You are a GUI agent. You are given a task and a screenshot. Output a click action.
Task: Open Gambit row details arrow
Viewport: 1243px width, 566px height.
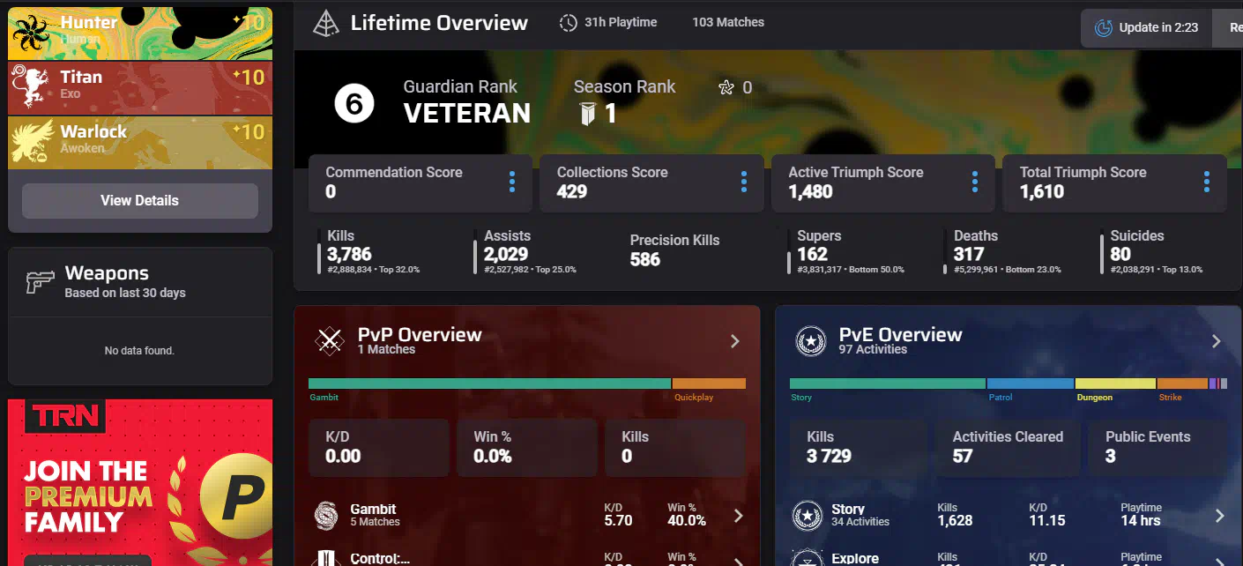coord(739,516)
